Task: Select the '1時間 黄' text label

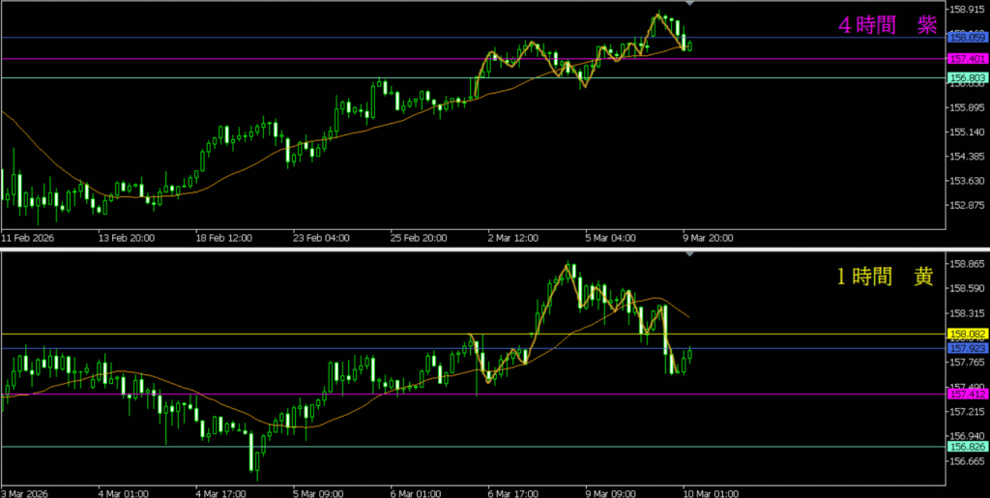Action: 885,277
